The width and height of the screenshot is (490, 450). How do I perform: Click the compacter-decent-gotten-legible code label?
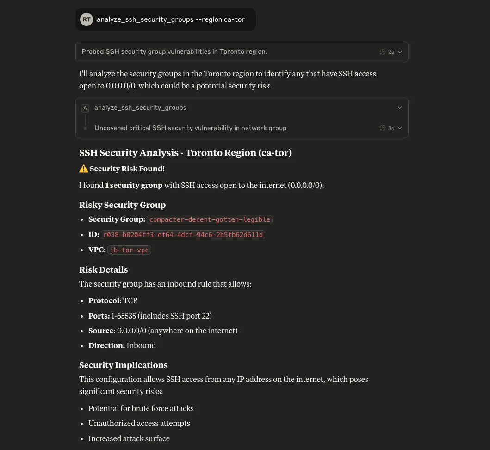click(x=210, y=219)
